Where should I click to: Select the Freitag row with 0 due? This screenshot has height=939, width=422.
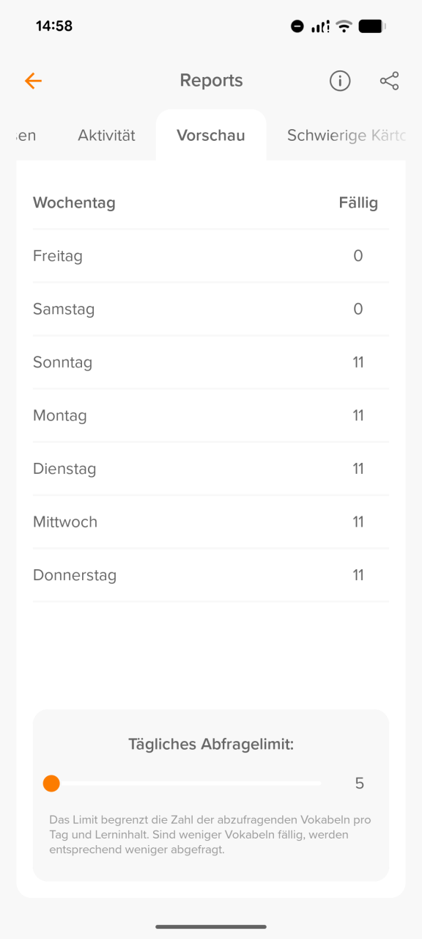211,255
